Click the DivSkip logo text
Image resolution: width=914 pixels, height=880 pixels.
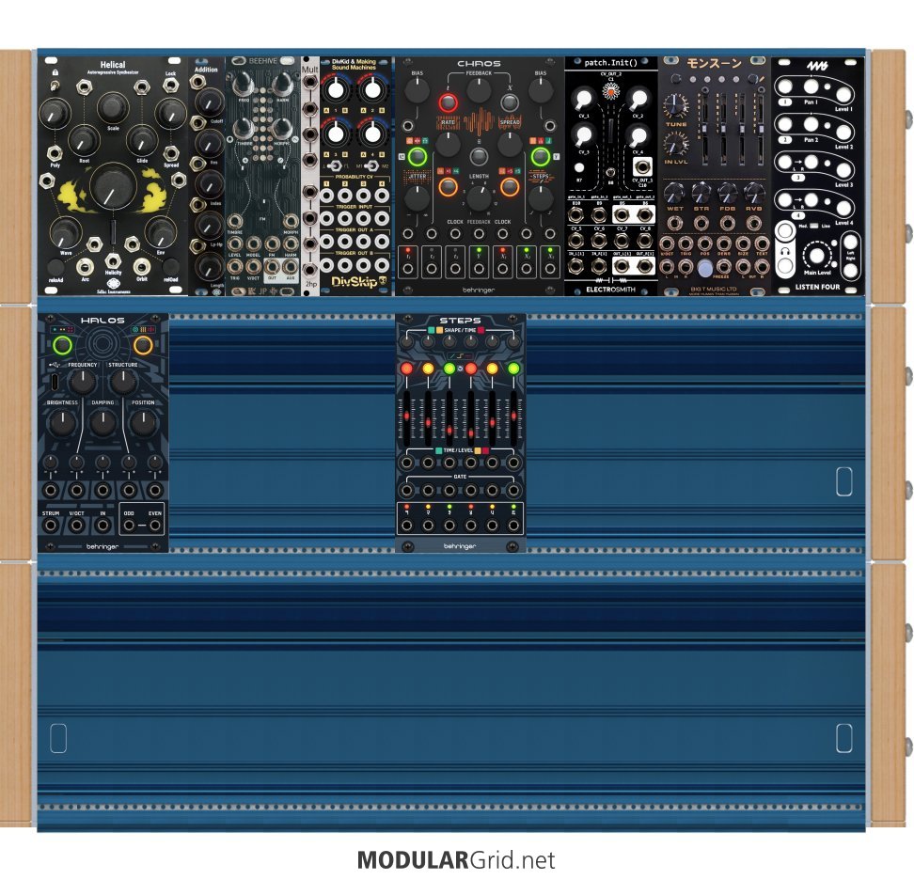pyautogui.click(x=355, y=282)
